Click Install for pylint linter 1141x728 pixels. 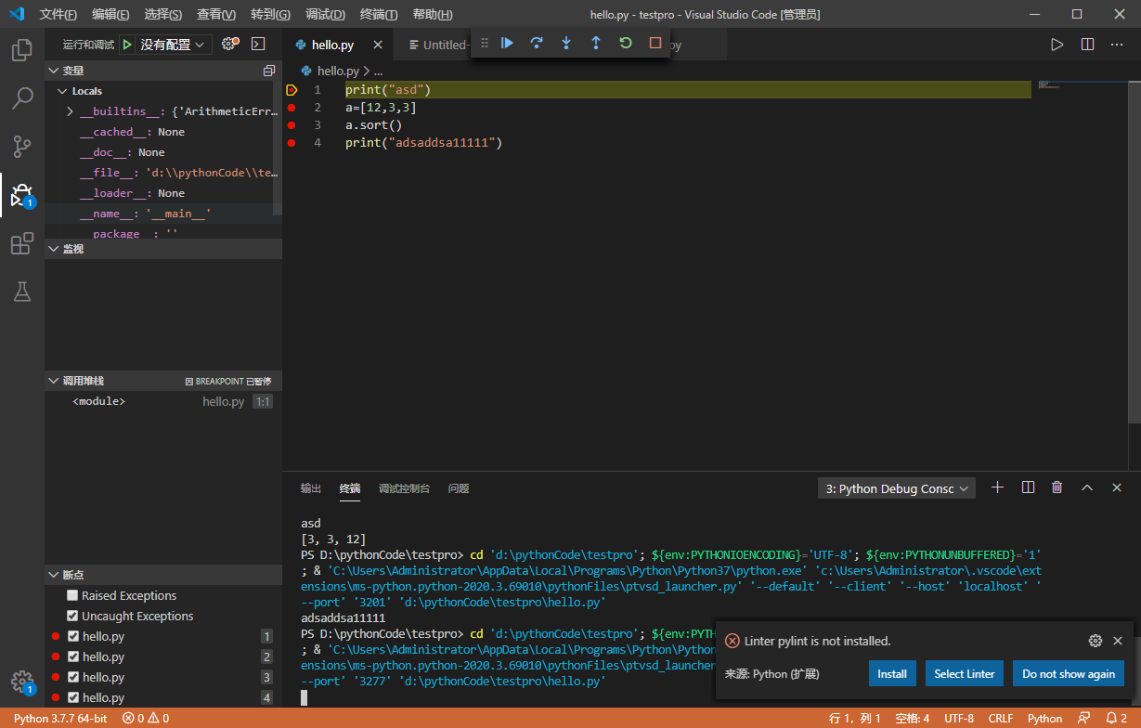click(x=892, y=673)
